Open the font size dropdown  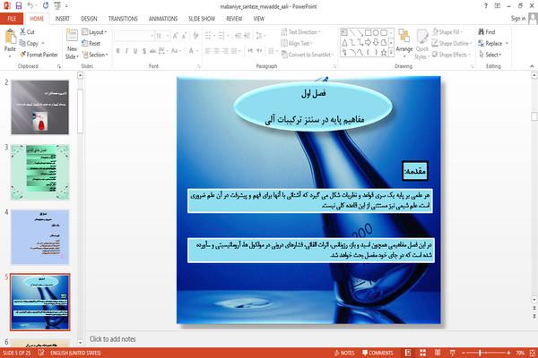click(x=168, y=36)
